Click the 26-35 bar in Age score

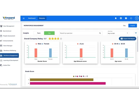126,53
